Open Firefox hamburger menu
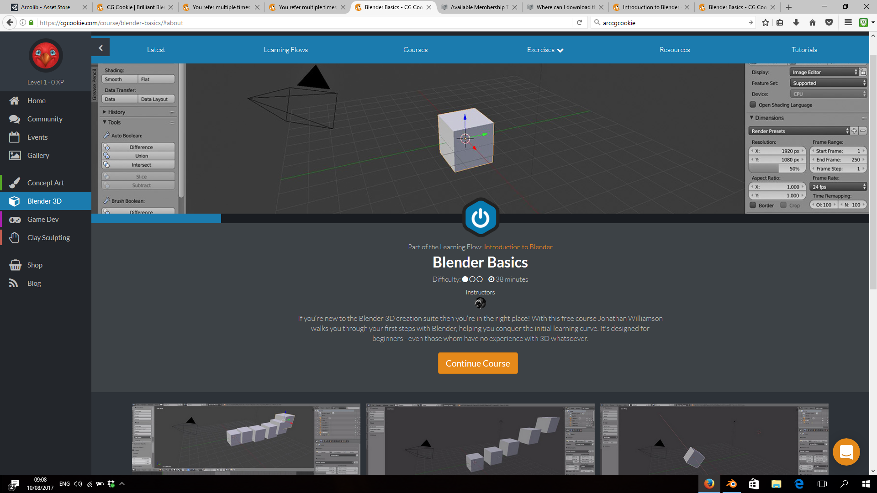Image resolution: width=877 pixels, height=493 pixels. point(848,22)
